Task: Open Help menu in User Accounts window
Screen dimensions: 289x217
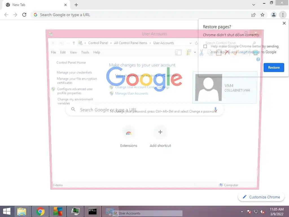Action: [97, 52]
